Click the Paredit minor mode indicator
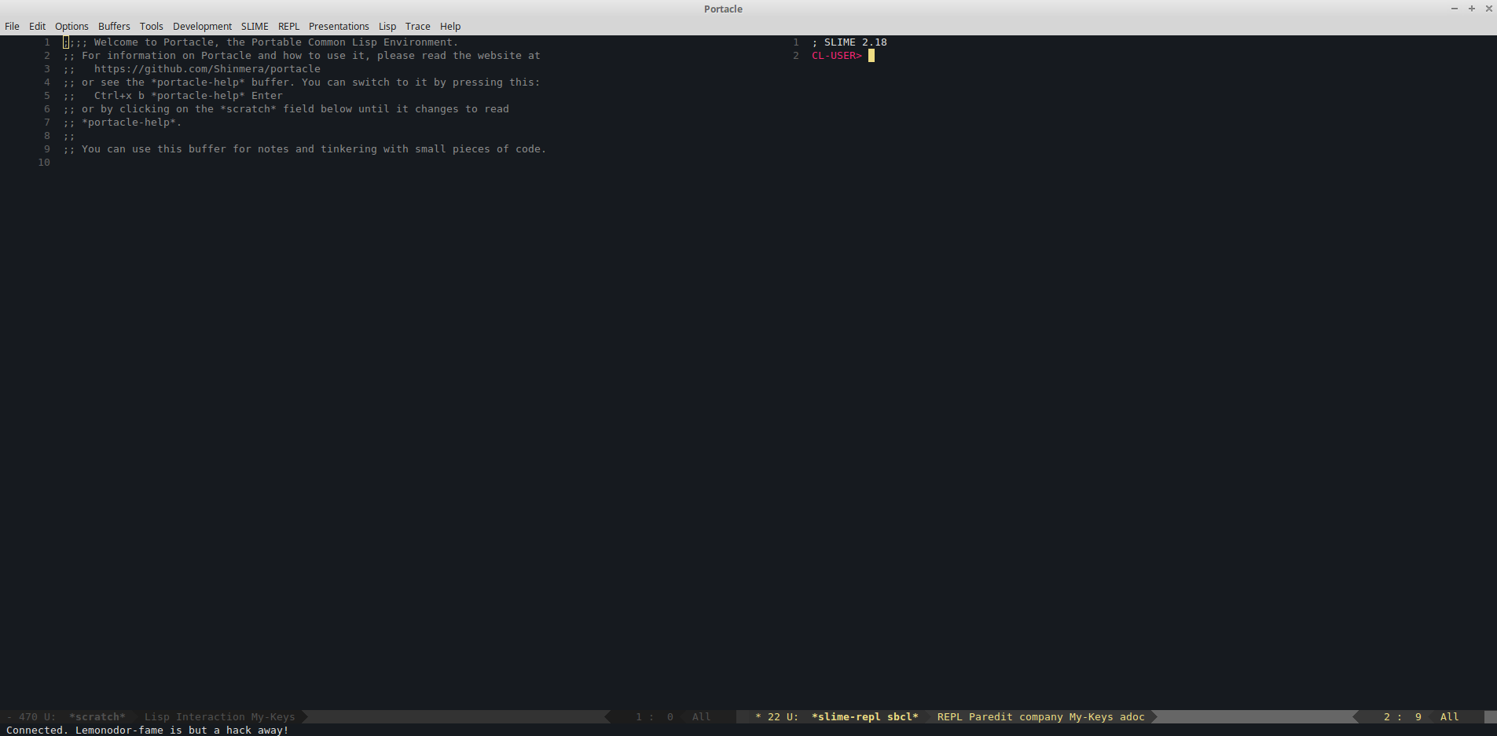Screen dimensions: 1497x736 [991, 716]
